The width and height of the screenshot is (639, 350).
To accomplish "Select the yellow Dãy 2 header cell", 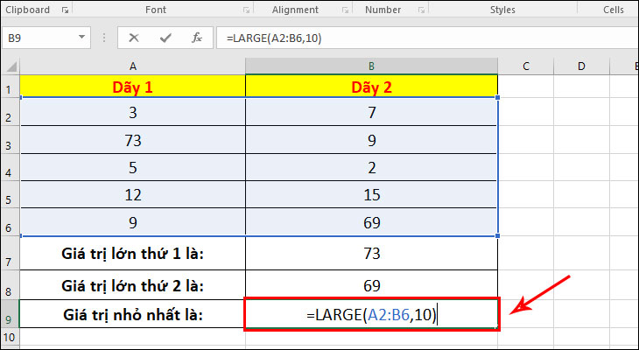I will (372, 86).
